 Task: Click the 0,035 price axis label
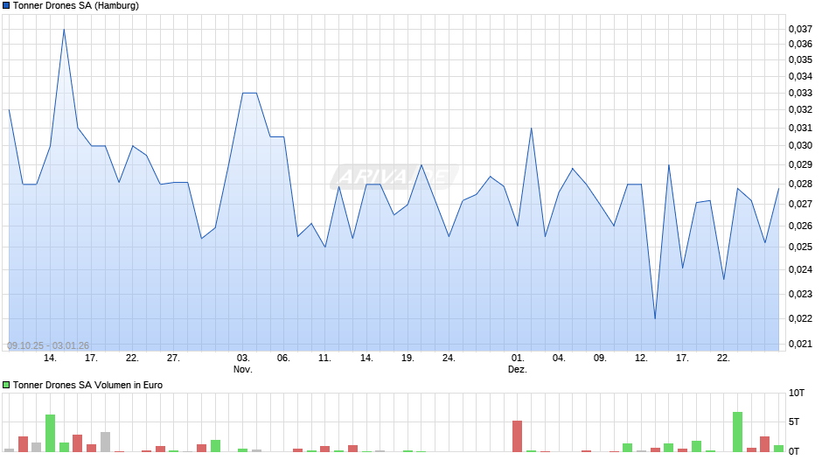tap(800, 59)
